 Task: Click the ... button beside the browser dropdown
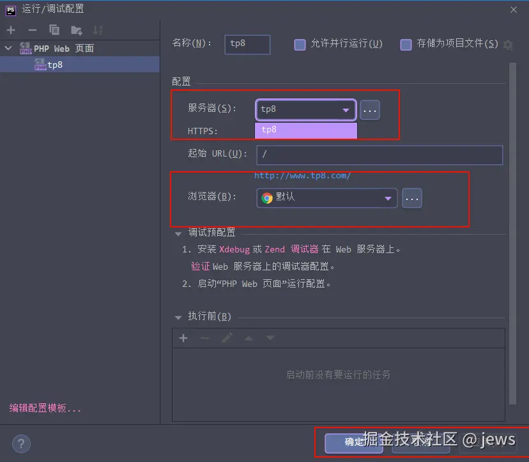coord(412,199)
